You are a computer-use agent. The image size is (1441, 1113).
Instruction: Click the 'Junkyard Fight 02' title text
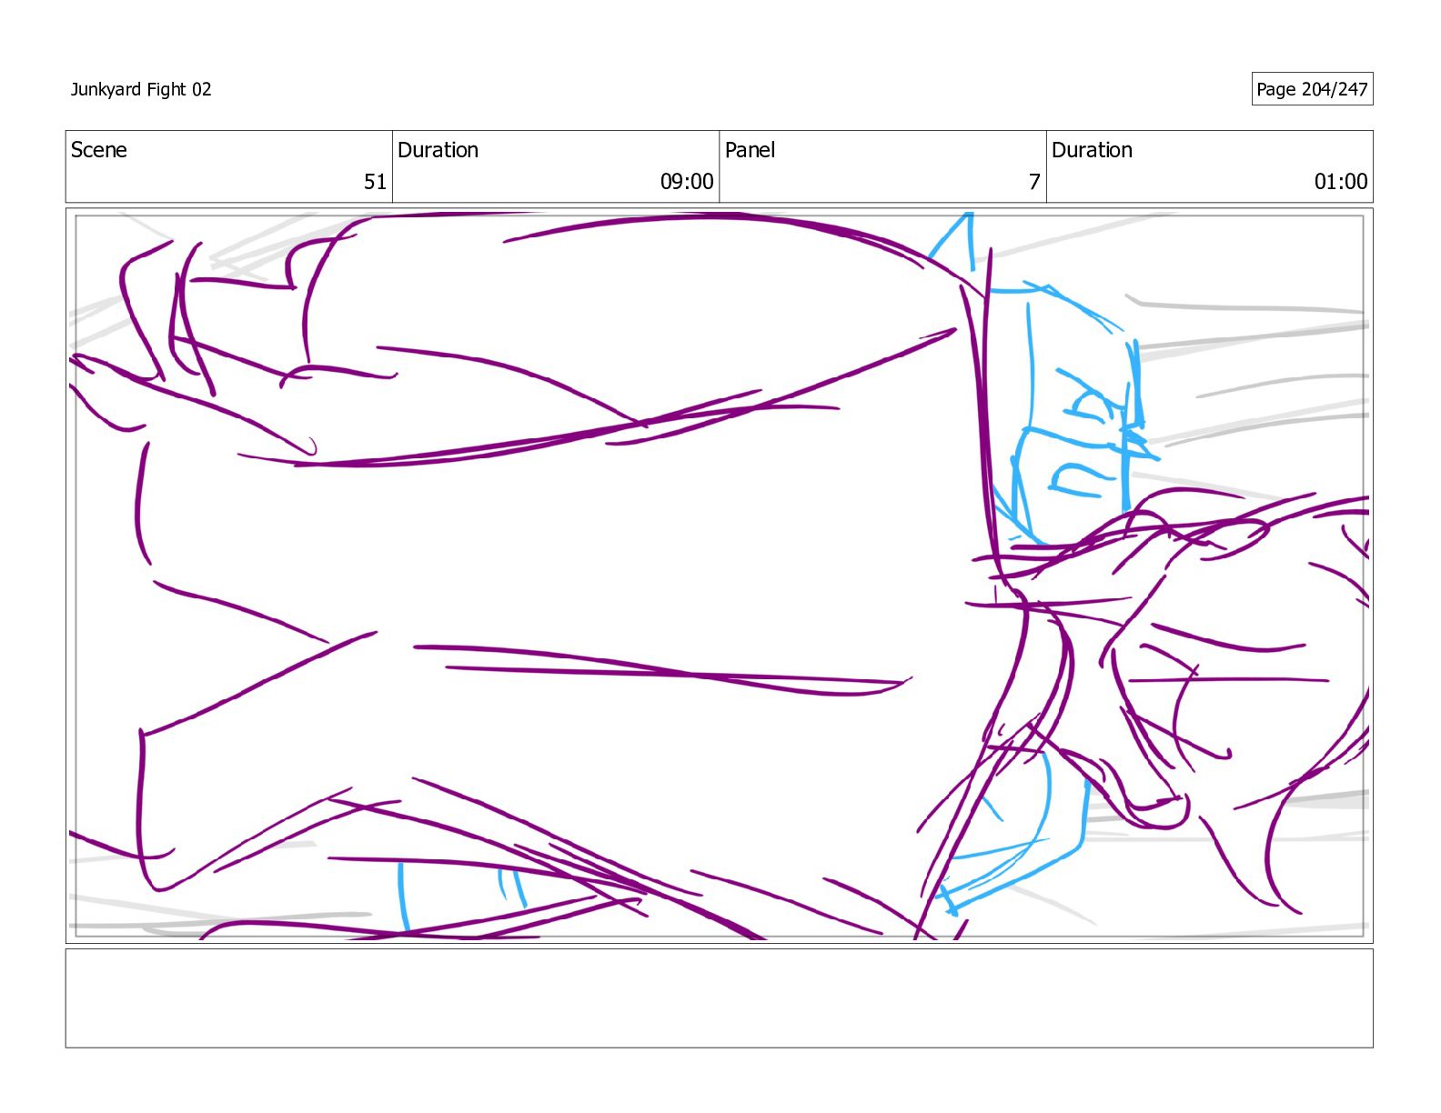click(141, 89)
